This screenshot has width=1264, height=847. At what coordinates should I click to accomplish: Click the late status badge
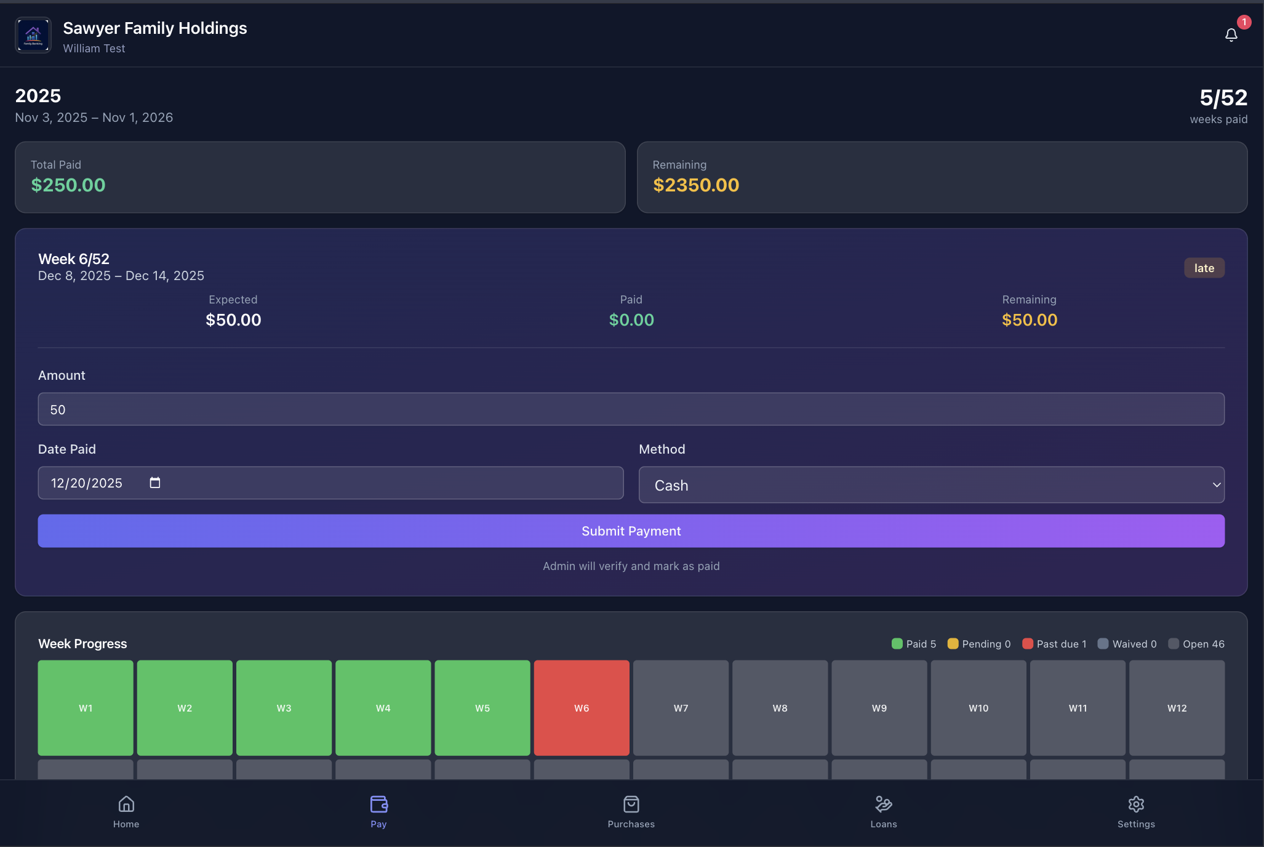pyautogui.click(x=1204, y=268)
